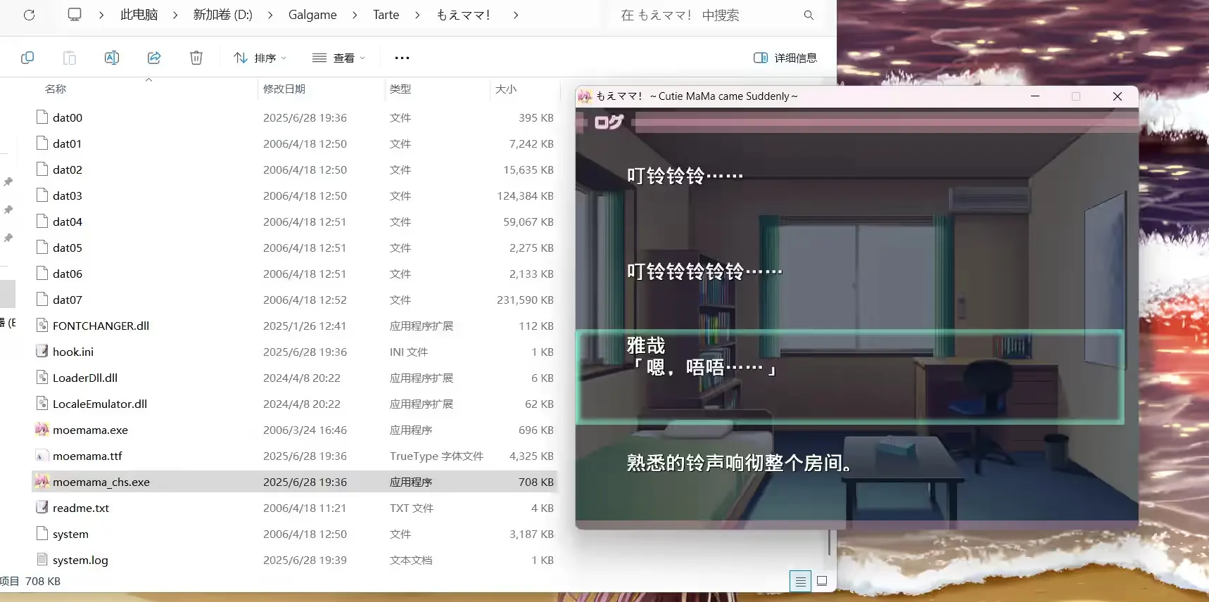
Task: Click the game window title bar icon
Action: coord(585,96)
